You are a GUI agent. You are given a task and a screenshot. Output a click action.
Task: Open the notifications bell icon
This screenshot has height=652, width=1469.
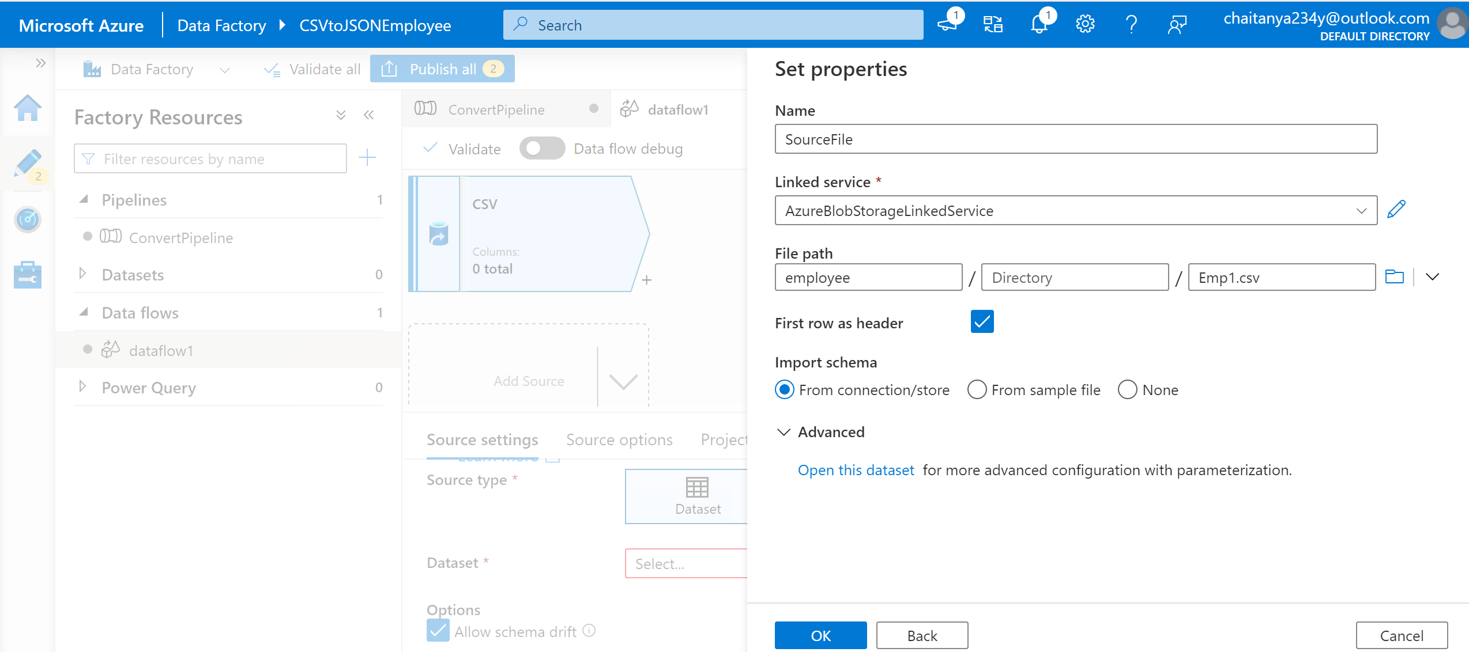[1039, 24]
